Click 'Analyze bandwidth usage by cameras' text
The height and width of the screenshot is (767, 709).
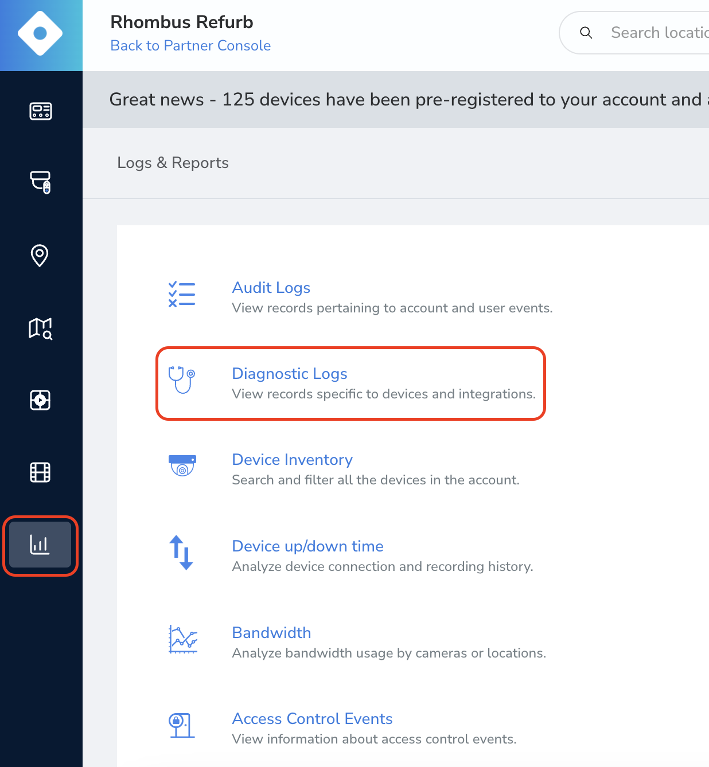389,653
